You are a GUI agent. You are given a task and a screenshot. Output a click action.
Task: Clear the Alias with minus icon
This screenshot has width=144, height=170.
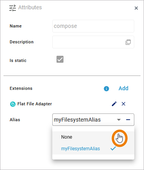pyautogui.click(x=128, y=120)
